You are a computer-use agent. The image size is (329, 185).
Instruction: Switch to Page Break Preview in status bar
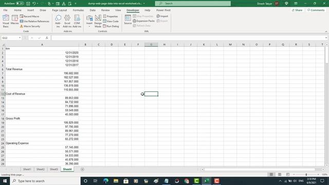(288, 174)
